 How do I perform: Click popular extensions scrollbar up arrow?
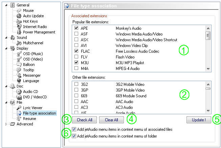(208, 28)
